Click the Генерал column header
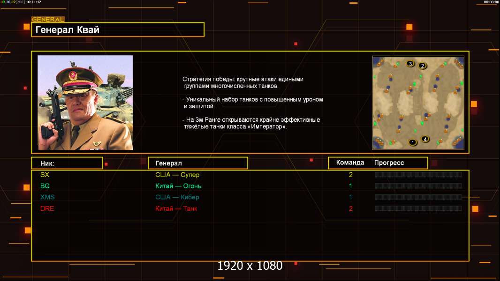This screenshot has height=281, width=500. [198, 163]
